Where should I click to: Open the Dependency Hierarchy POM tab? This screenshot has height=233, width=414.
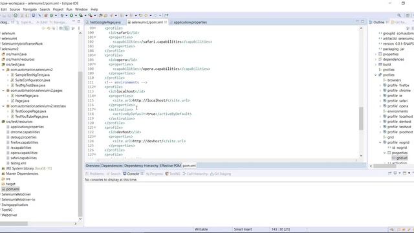click(x=141, y=166)
